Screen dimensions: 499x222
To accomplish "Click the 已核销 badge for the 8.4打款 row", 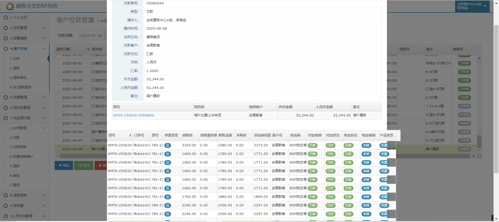I will (464, 72).
